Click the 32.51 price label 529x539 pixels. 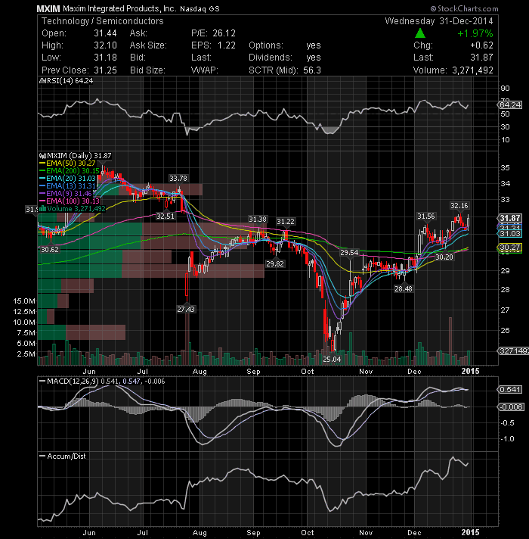point(166,217)
